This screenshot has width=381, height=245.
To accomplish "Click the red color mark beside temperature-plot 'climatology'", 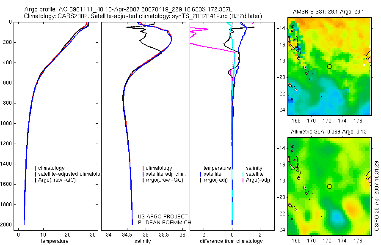I will tap(36, 168).
